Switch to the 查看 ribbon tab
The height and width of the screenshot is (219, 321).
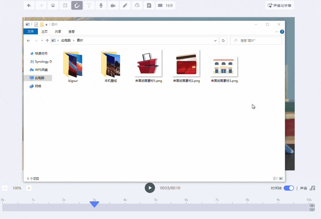72,31
